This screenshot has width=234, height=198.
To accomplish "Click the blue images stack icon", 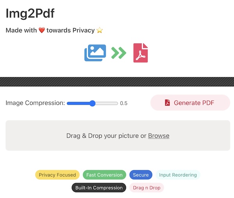I will (x=96, y=53).
